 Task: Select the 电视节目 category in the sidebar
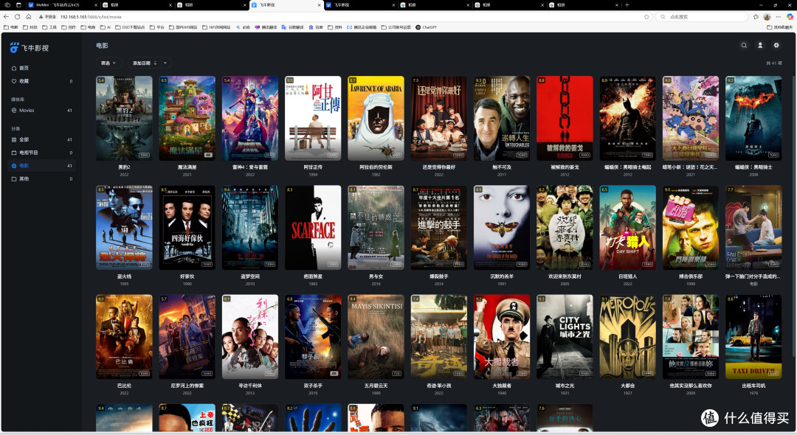(x=41, y=153)
